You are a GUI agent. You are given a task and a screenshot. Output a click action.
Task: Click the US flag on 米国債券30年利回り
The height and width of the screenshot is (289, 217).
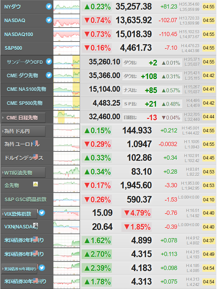tap(36, 280)
